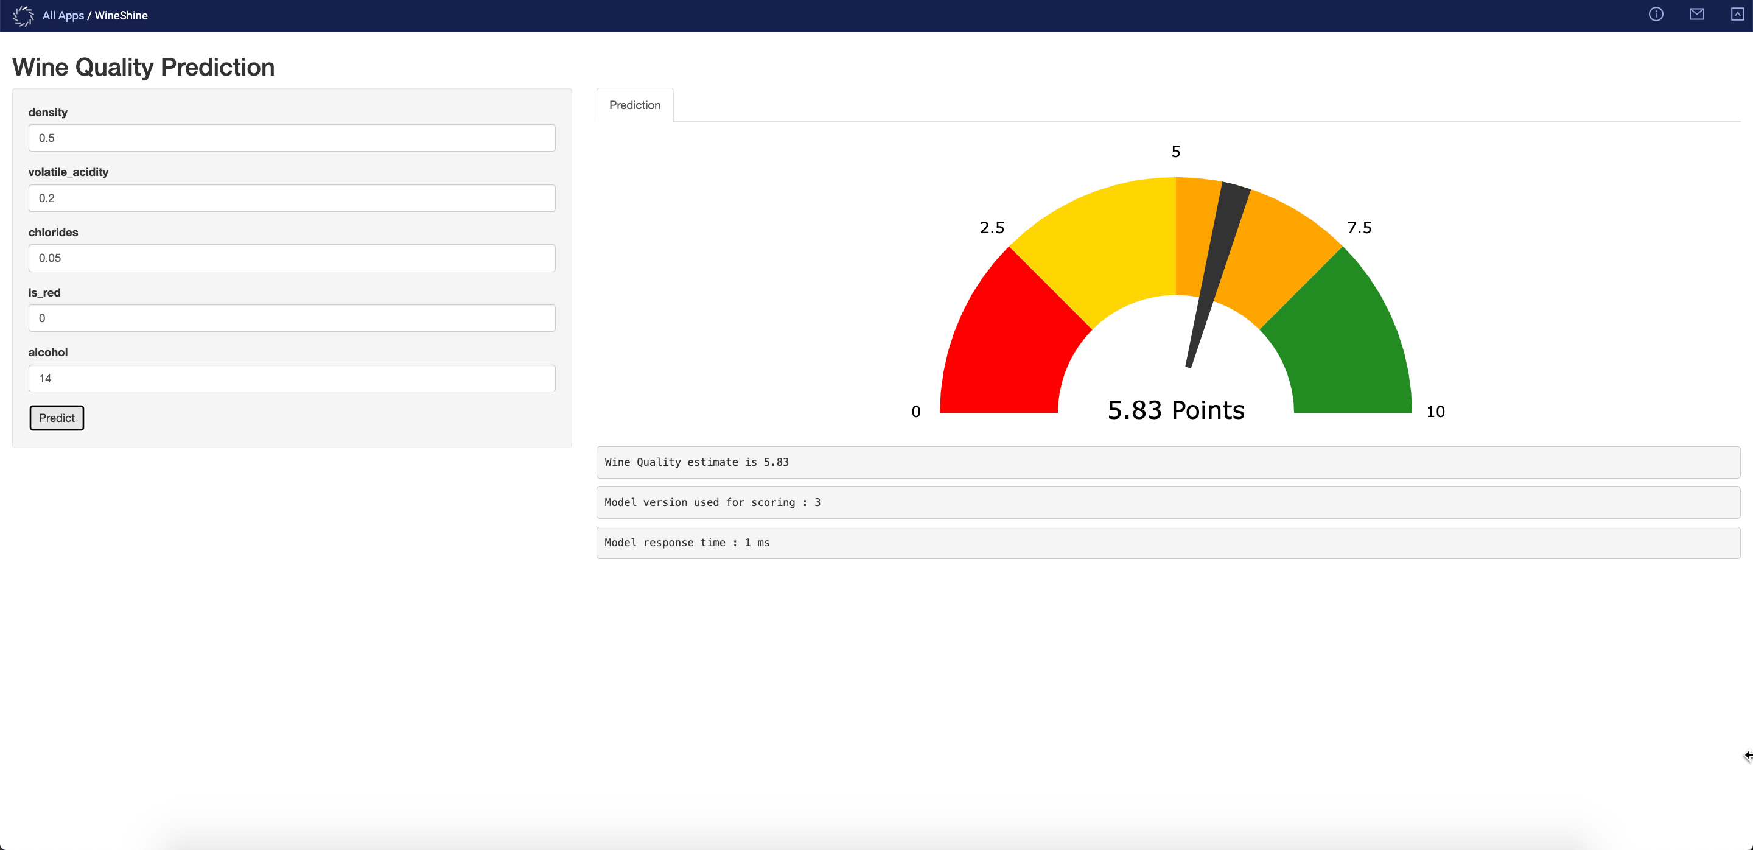This screenshot has width=1753, height=850.
Task: Click the WineShine breadcrumb text
Action: click(x=121, y=16)
